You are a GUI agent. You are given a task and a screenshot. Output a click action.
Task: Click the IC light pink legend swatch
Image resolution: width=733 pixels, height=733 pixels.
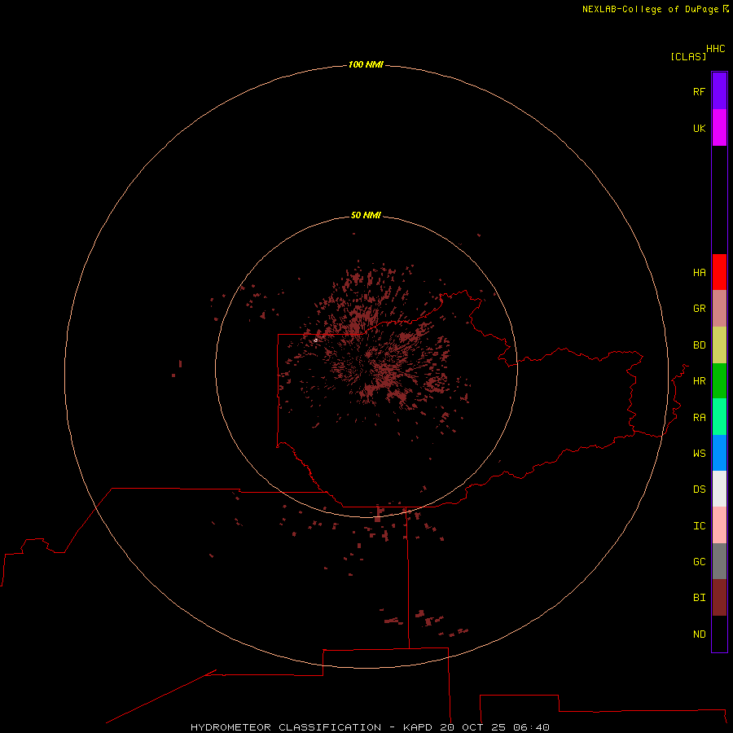point(719,525)
